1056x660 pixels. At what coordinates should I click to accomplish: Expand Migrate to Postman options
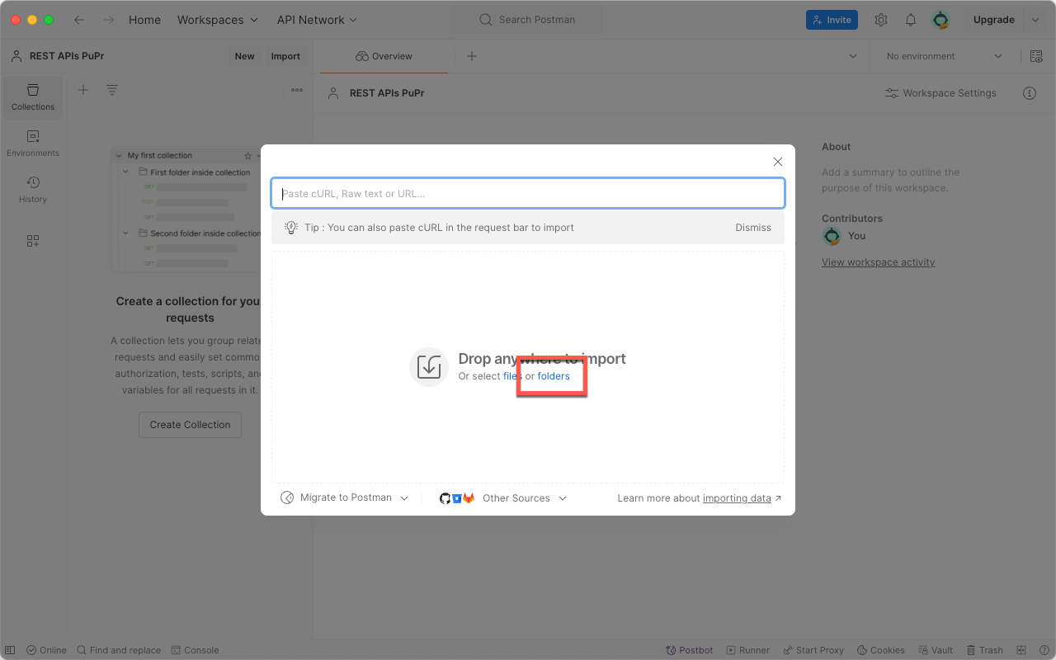click(x=345, y=498)
